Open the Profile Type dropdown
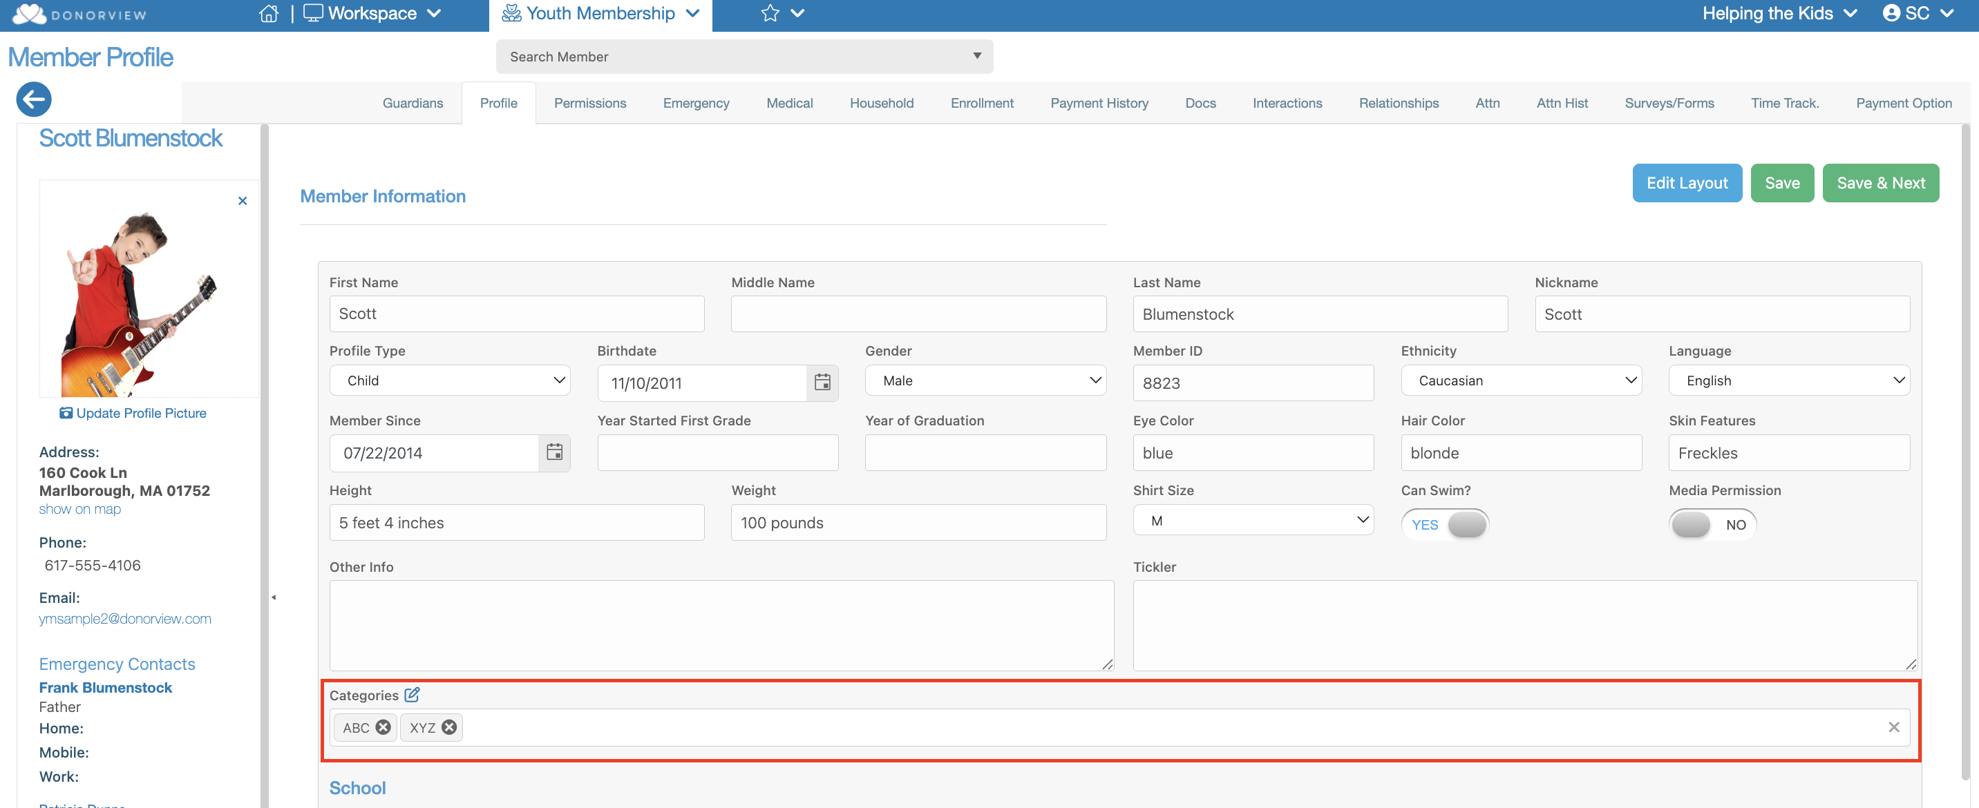Image resolution: width=1979 pixels, height=808 pixels. pos(449,381)
